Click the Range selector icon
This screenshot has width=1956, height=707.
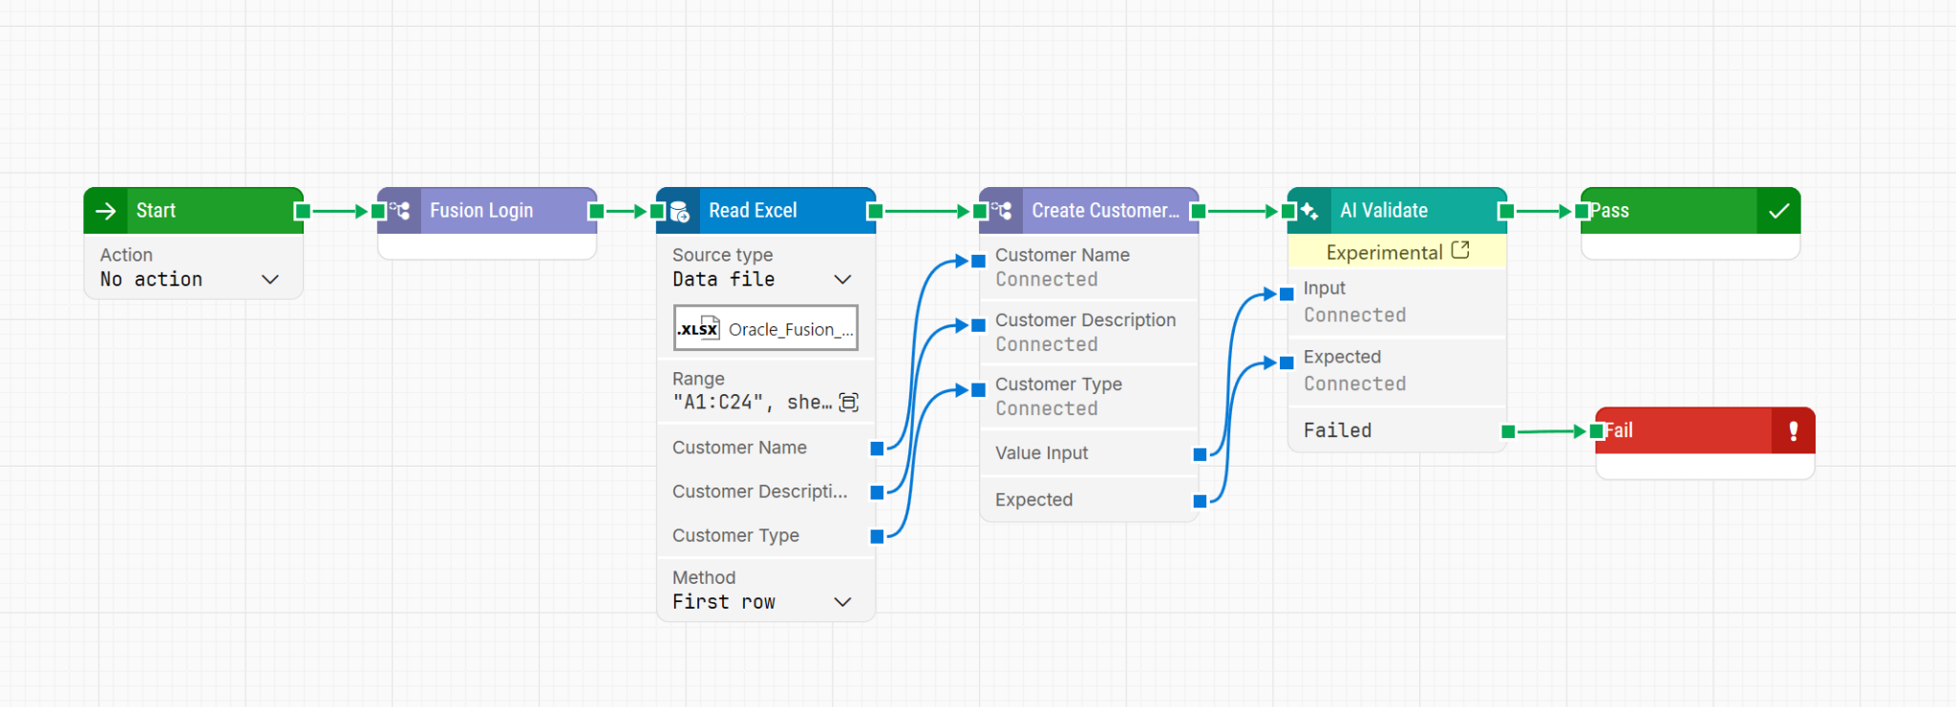point(848,403)
